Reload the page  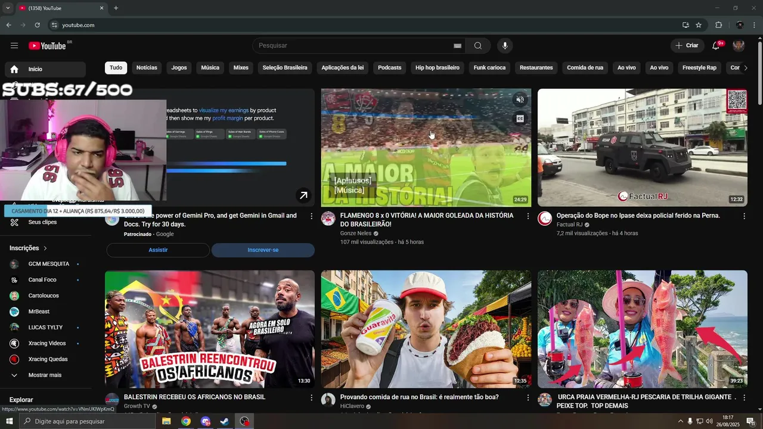click(37, 25)
